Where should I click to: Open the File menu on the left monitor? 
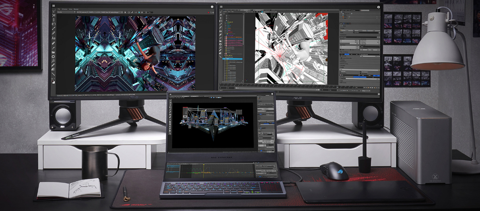click(x=59, y=9)
